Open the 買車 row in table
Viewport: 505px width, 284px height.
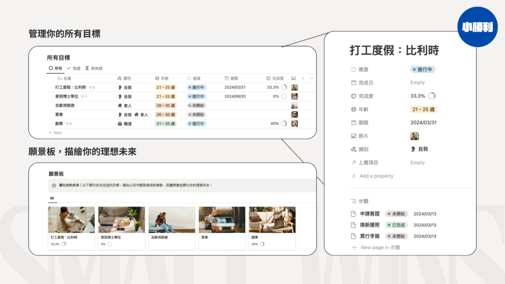point(59,114)
